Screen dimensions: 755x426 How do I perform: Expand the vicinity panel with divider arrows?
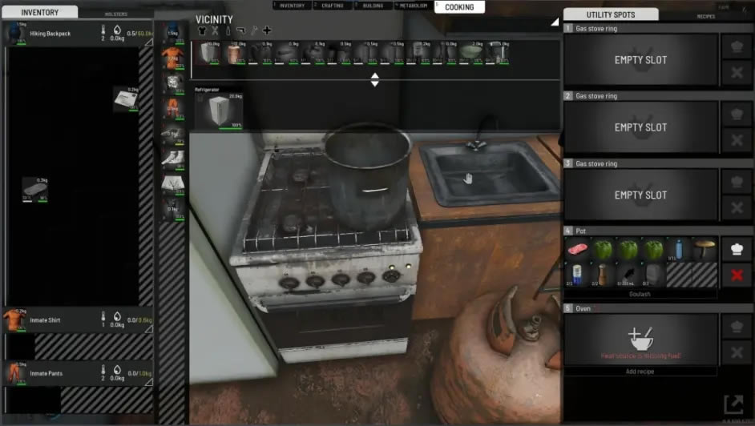point(374,79)
